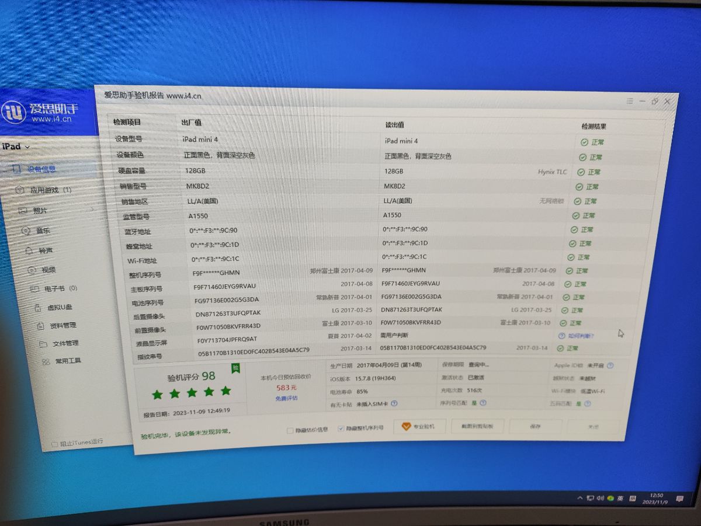Enable the 隐藏估价信息 checkbox
Screen dimensions: 701x526
[290, 430]
